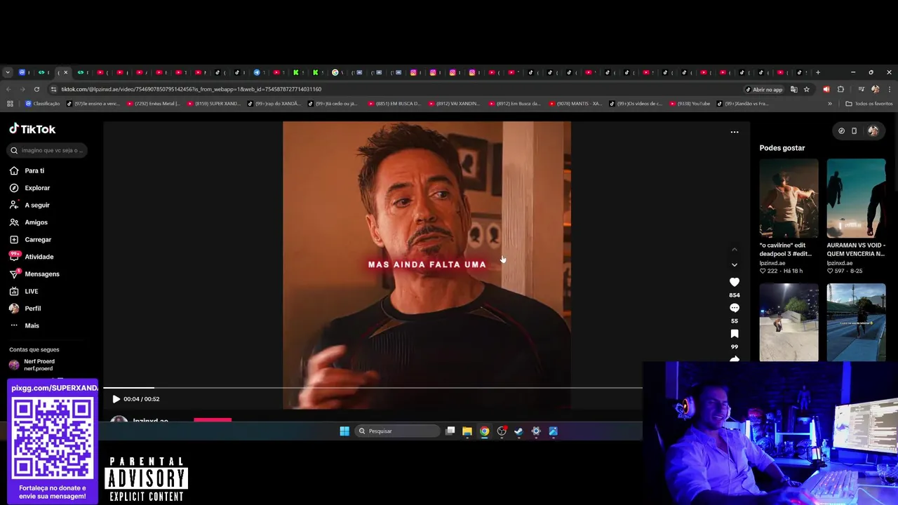Click the URL address bar
898x505 pixels.
[x=393, y=89]
